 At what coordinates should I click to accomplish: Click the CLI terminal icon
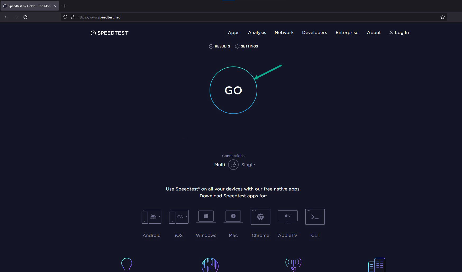tap(315, 217)
